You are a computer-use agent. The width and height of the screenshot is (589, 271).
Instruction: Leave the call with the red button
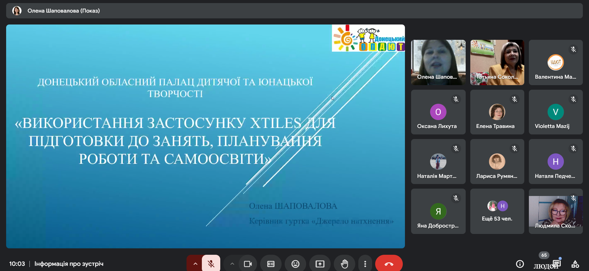point(389,264)
